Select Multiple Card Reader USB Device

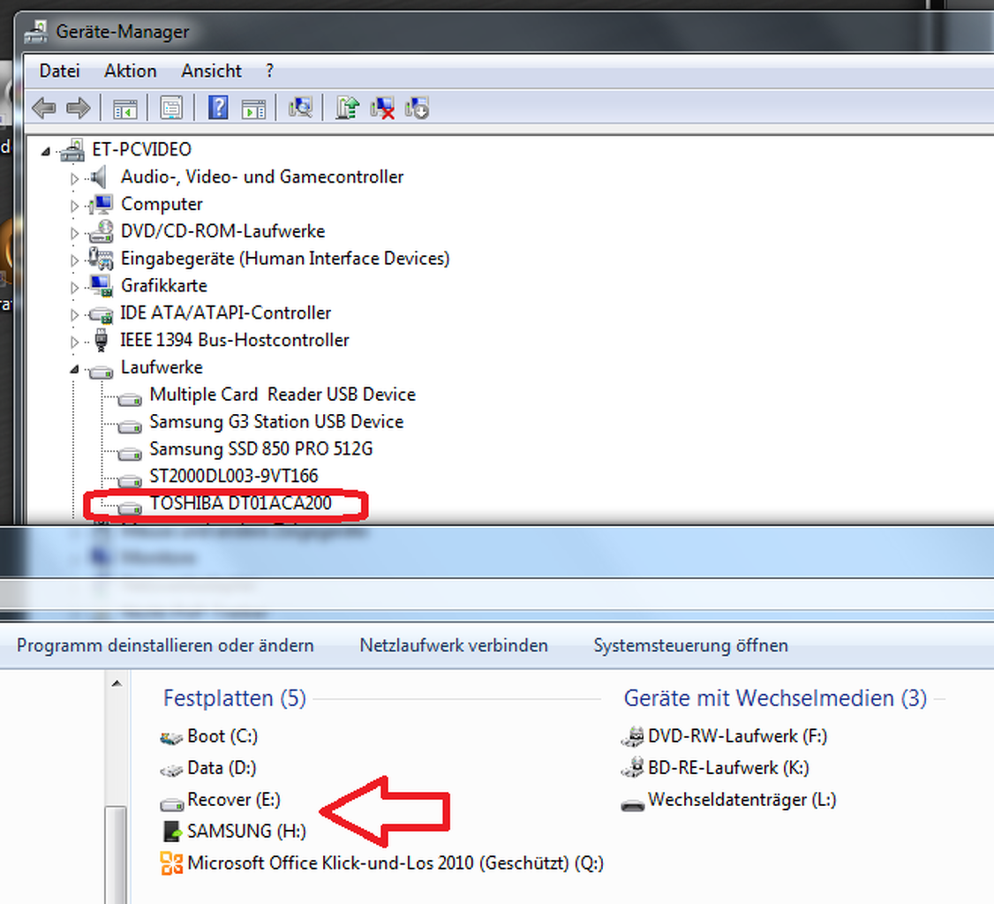coord(282,395)
